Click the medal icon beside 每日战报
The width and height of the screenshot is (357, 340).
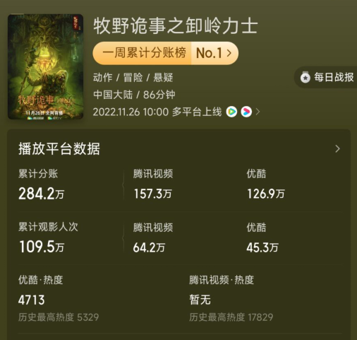tap(305, 77)
